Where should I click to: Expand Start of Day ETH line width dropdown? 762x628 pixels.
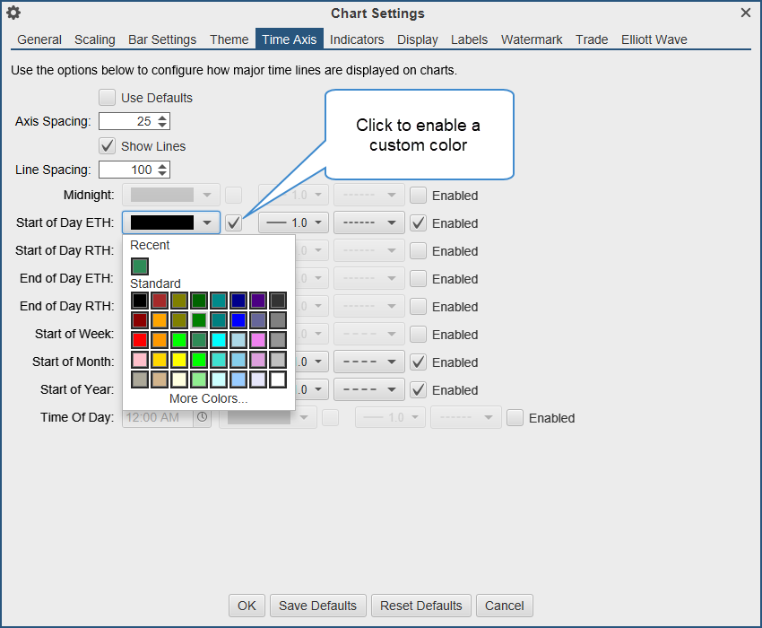[x=293, y=222]
